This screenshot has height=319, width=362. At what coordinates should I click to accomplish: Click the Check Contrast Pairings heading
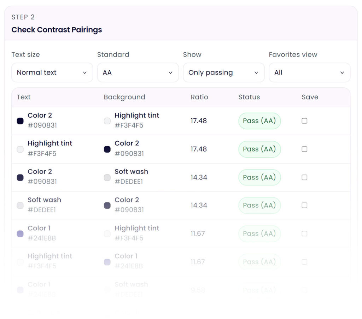[57, 30]
